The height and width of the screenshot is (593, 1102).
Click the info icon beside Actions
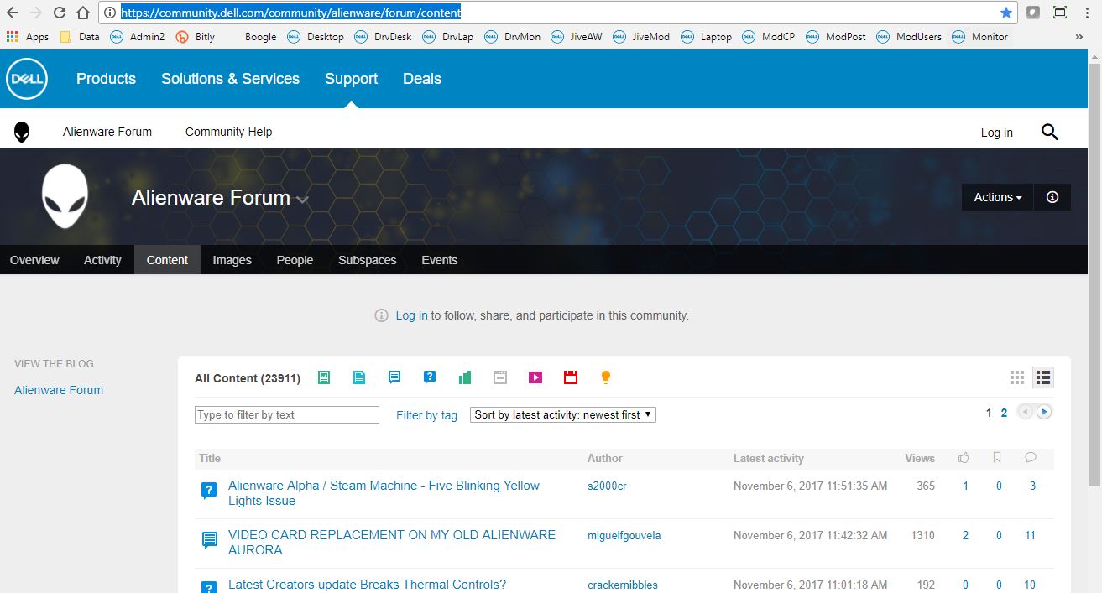click(1052, 197)
